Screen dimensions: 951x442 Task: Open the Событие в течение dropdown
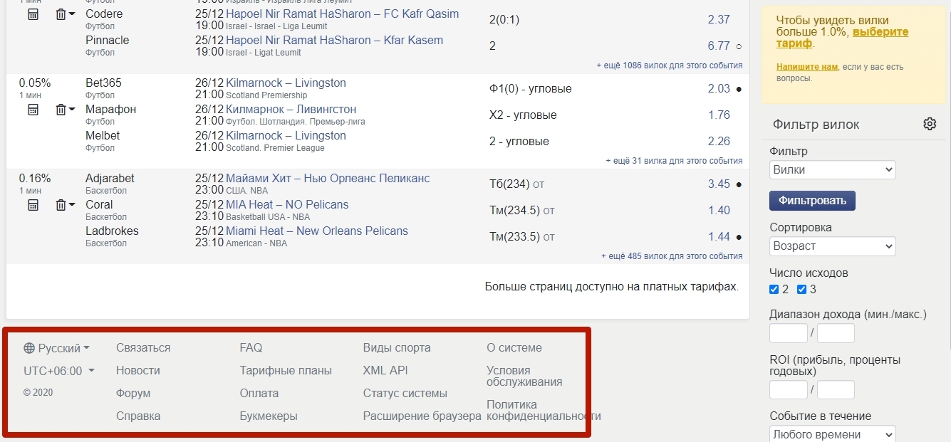click(x=833, y=433)
